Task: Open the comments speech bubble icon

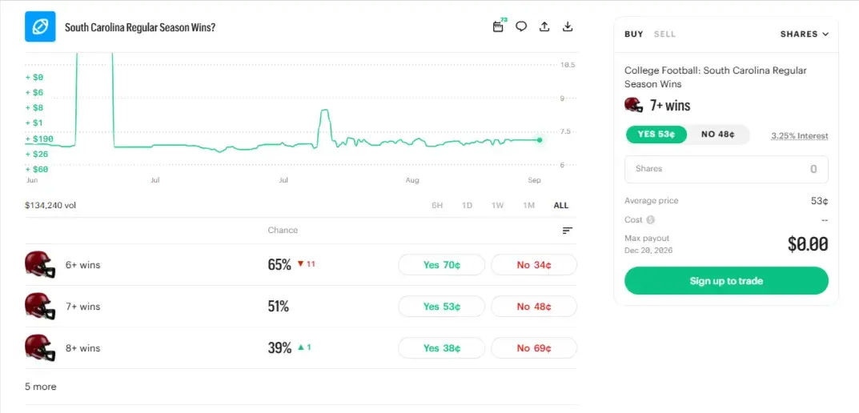Action: pyautogui.click(x=521, y=26)
